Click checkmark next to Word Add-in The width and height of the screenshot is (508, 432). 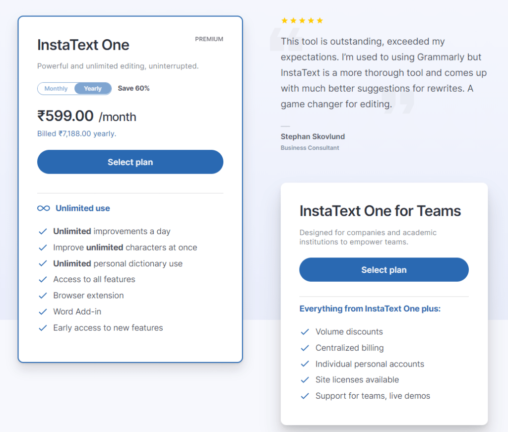click(x=43, y=311)
